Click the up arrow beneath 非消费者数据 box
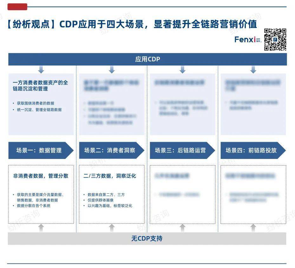 pyautogui.click(x=41, y=228)
